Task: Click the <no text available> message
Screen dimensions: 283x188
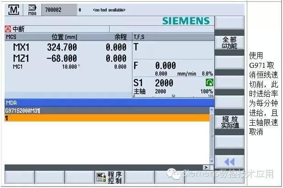Action: point(109,10)
